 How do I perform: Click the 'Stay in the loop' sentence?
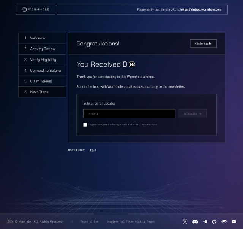(x=131, y=87)
